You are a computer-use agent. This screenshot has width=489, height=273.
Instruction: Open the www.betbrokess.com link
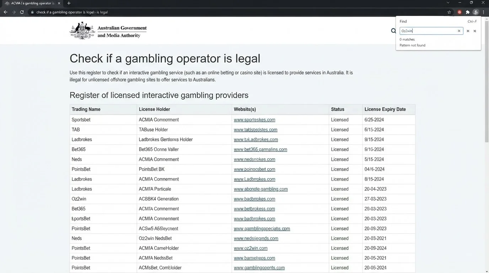coord(254,209)
